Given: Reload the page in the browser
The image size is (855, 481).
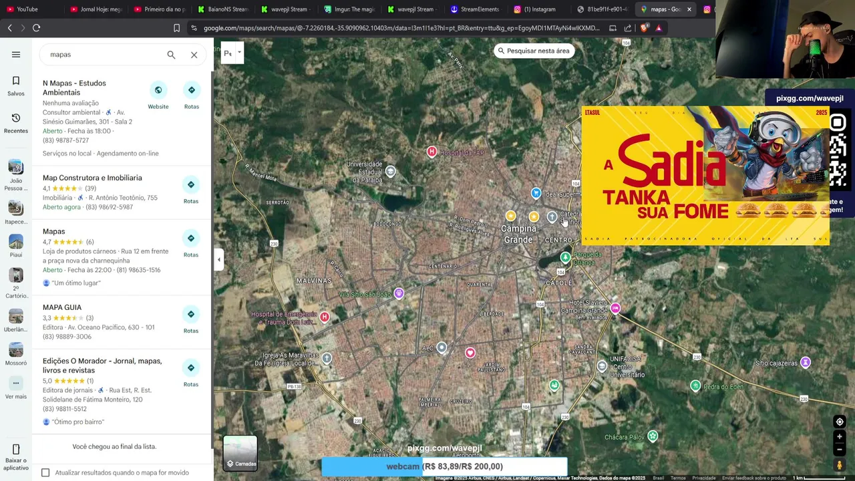Looking at the screenshot, I should click(36, 28).
